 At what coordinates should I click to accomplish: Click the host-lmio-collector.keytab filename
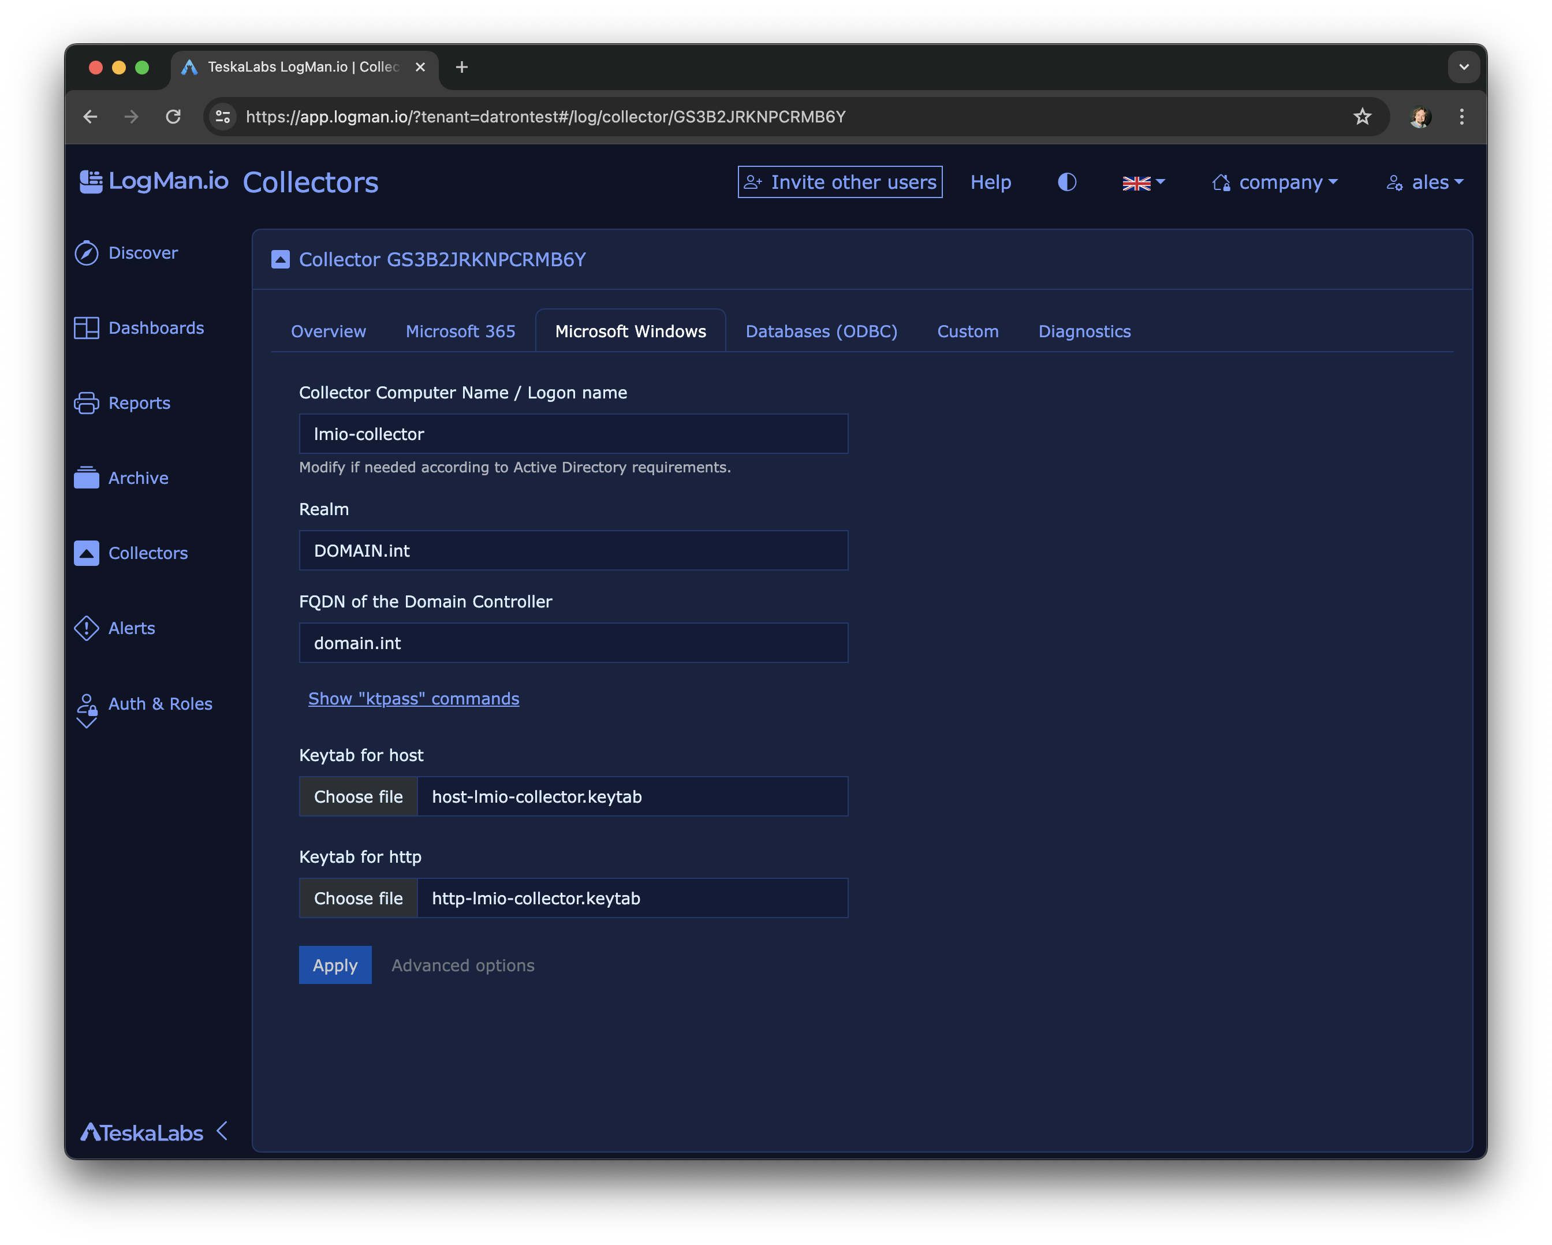[x=537, y=796]
